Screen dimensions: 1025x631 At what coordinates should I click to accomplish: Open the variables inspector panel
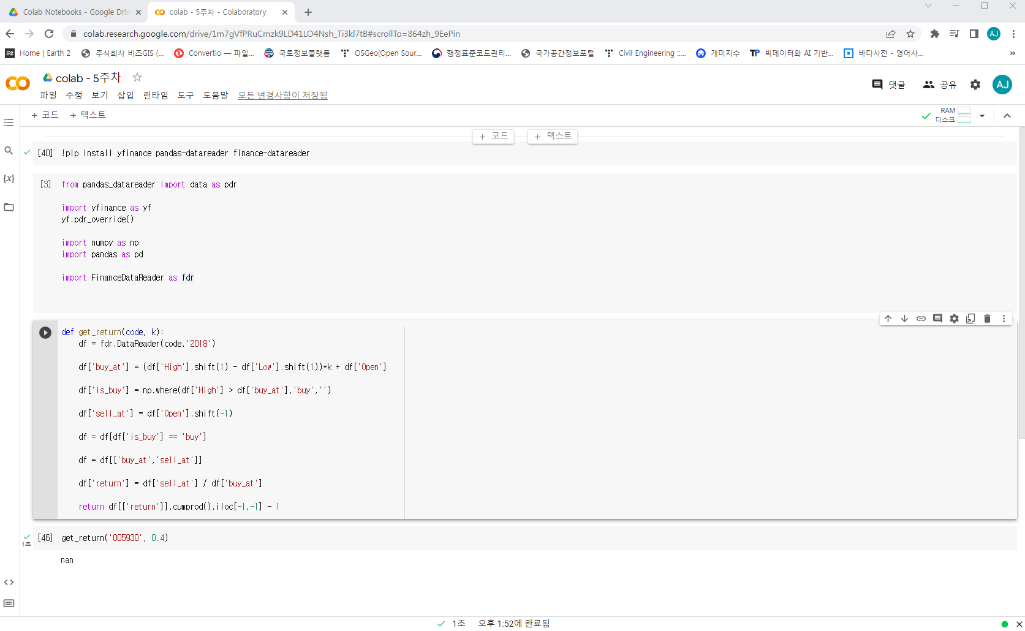pyautogui.click(x=9, y=179)
